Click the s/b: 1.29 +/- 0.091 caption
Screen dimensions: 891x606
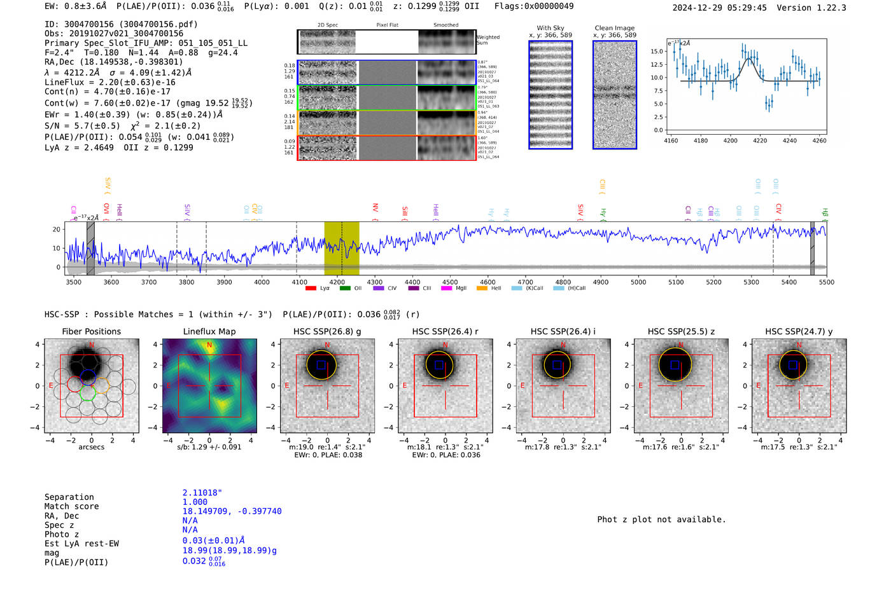209,447
